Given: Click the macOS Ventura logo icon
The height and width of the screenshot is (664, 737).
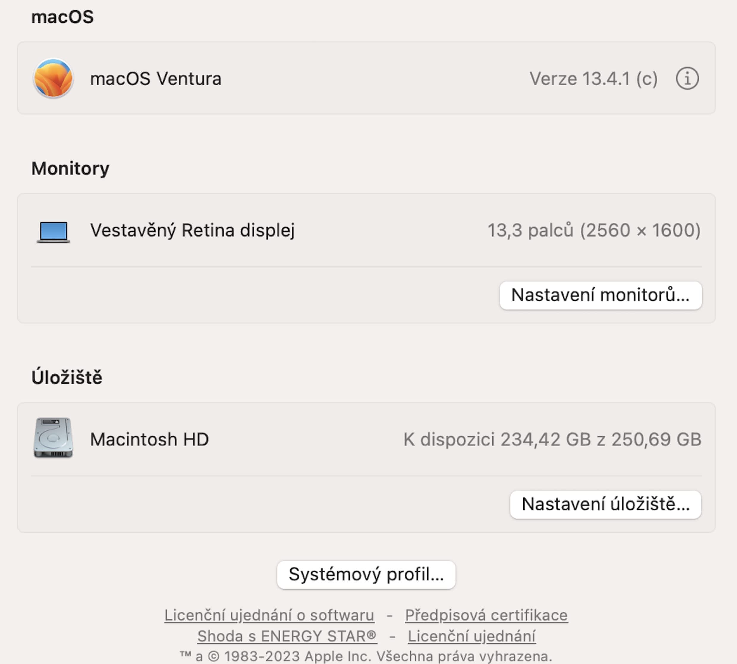Looking at the screenshot, I should [x=53, y=78].
